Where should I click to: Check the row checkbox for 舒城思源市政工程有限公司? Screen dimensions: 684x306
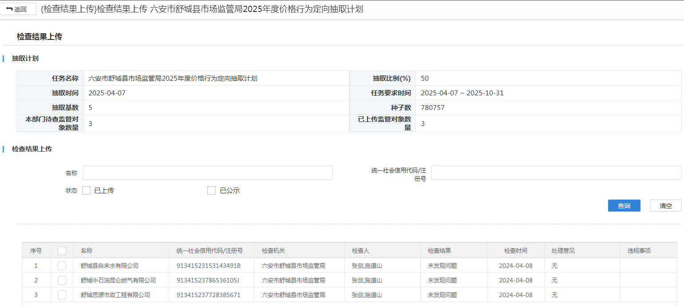pos(62,295)
